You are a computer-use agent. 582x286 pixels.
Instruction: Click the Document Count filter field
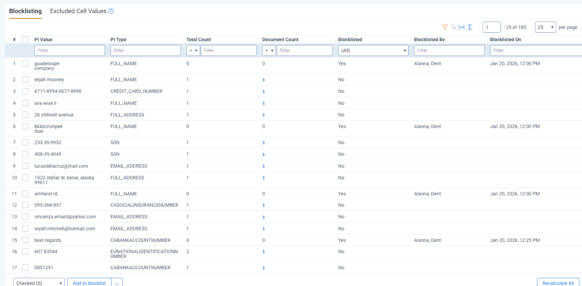pyautogui.click(x=304, y=50)
